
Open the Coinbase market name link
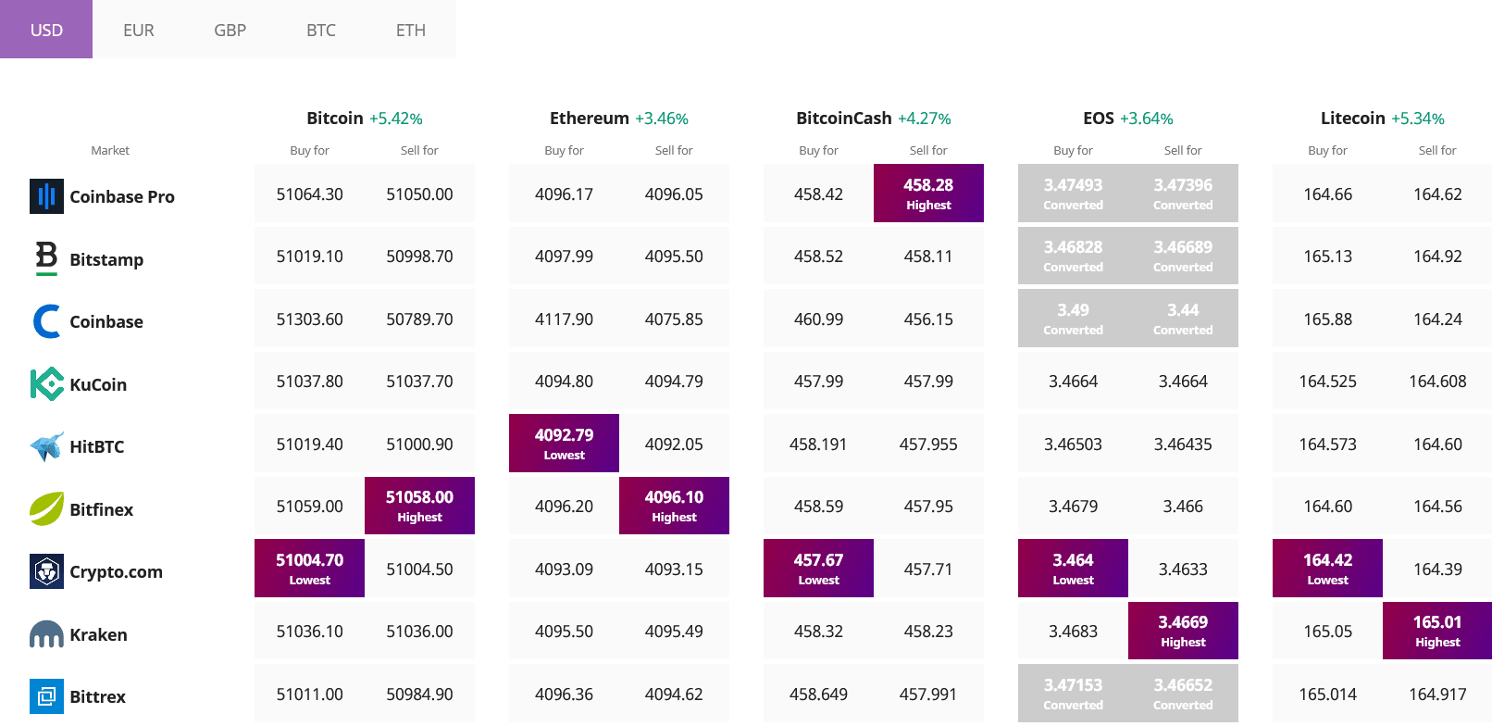106,321
